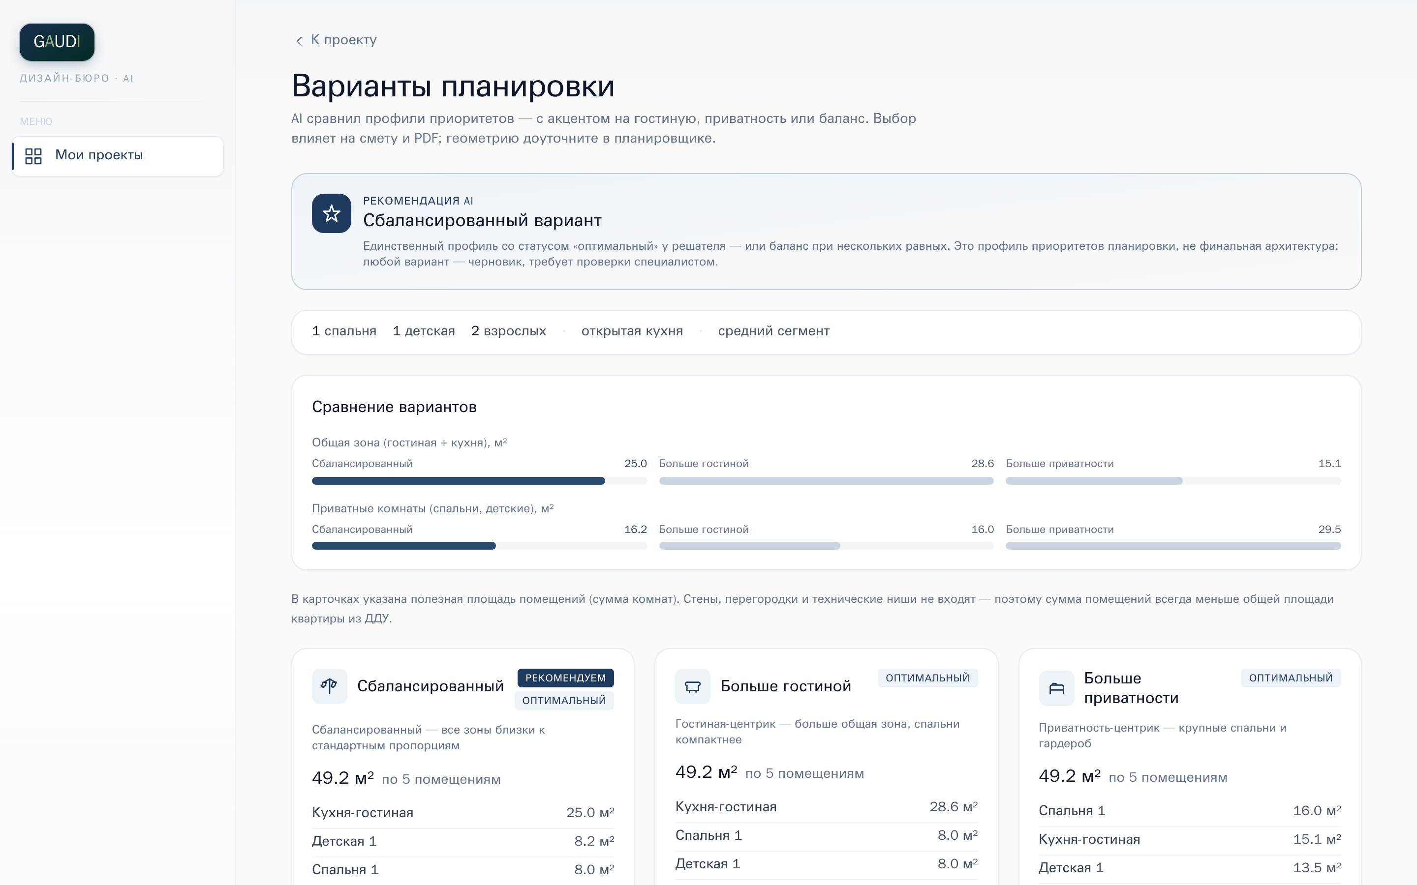Click the 1 детская tag
Viewport: 1417px width, 885px height.
click(423, 331)
